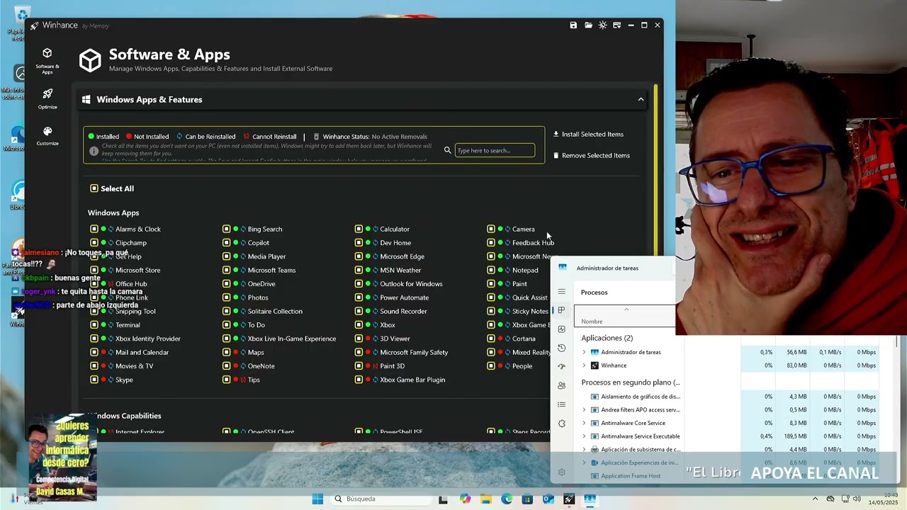The image size is (907, 510).
Task: Click the Movies & TV app label
Action: (134, 366)
